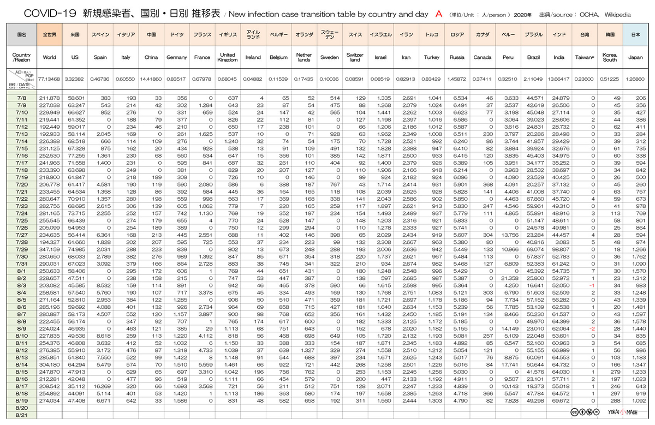Click the 'Country /Region' label cell

pos(22,57)
